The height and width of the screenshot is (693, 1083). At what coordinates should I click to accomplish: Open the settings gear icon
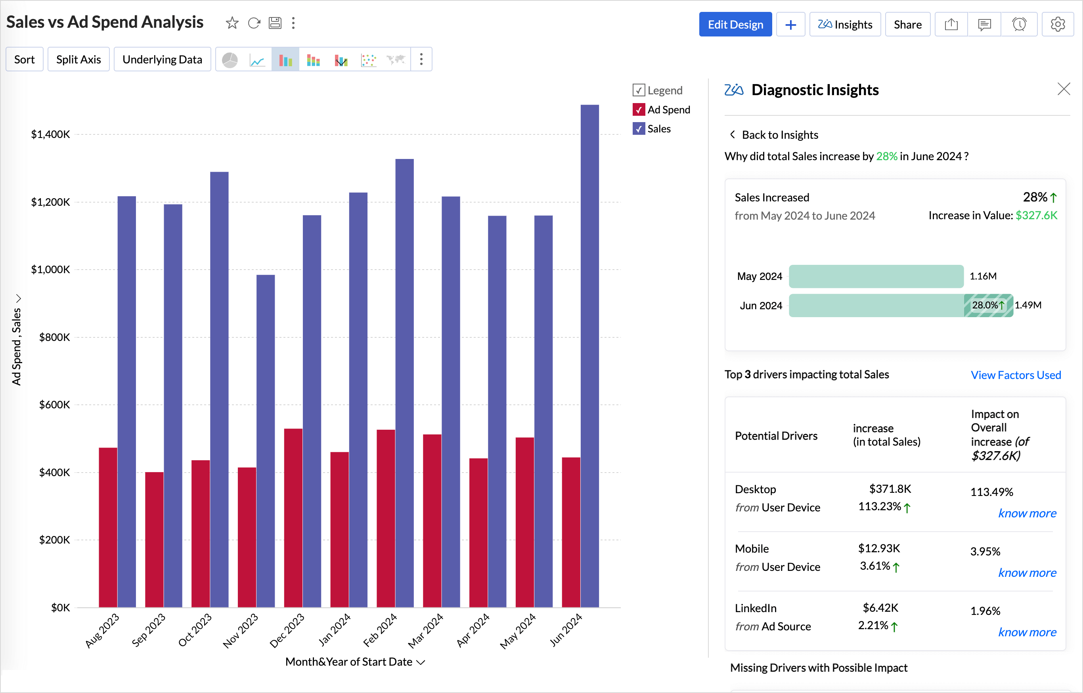tap(1057, 24)
